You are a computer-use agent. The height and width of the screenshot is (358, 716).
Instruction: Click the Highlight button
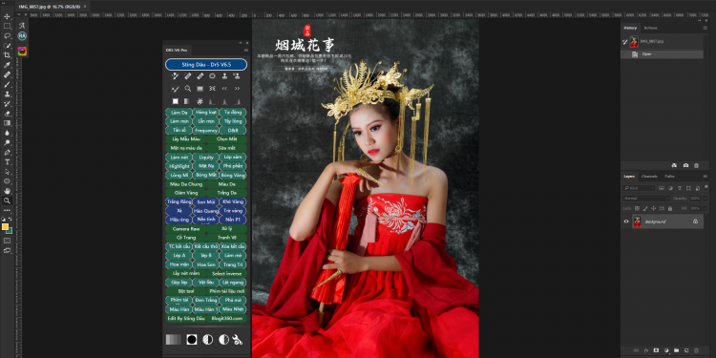[x=179, y=166]
